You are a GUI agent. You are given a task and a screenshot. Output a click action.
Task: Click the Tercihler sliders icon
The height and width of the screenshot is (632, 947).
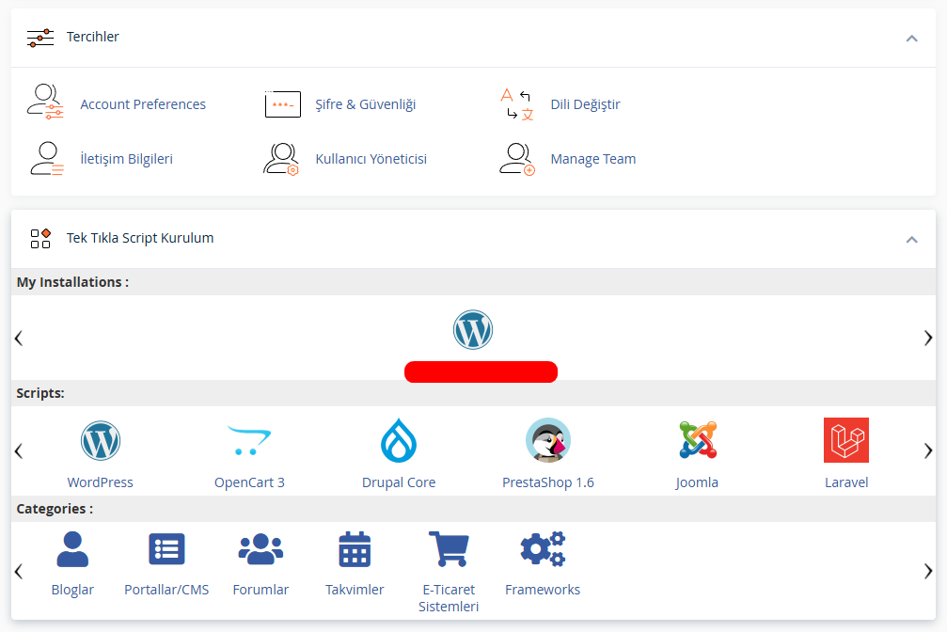pos(40,38)
